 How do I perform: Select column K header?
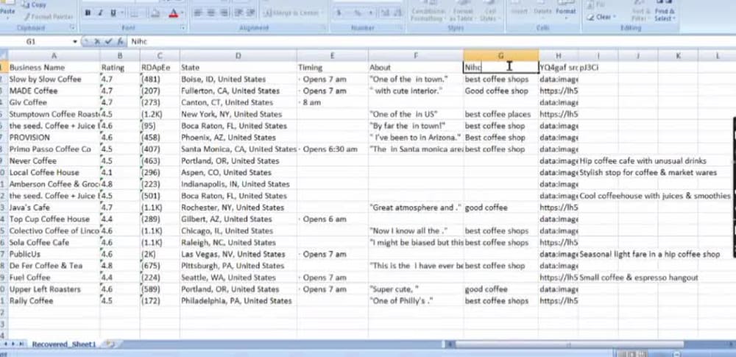click(x=679, y=56)
